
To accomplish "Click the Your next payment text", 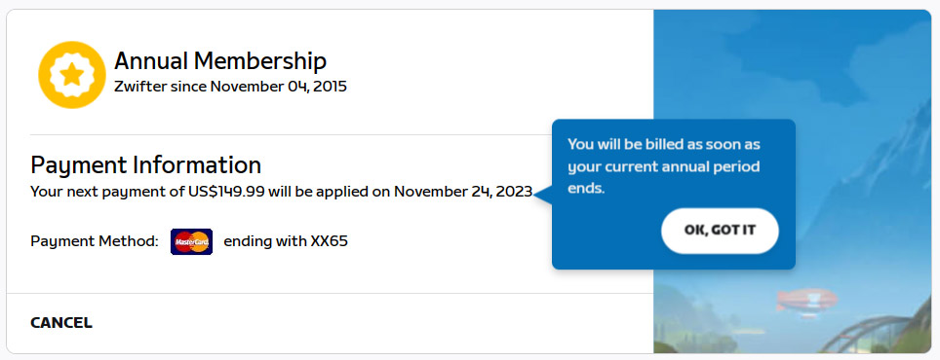I will (88, 192).
